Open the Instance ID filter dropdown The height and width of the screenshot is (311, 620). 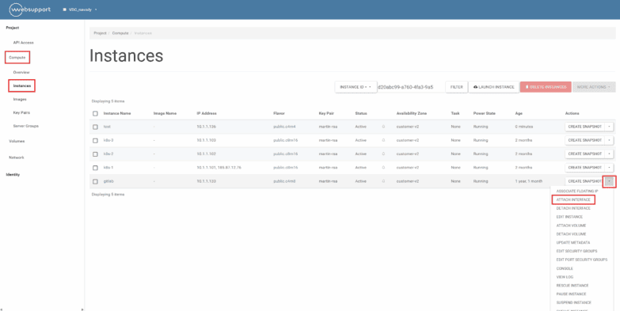356,87
